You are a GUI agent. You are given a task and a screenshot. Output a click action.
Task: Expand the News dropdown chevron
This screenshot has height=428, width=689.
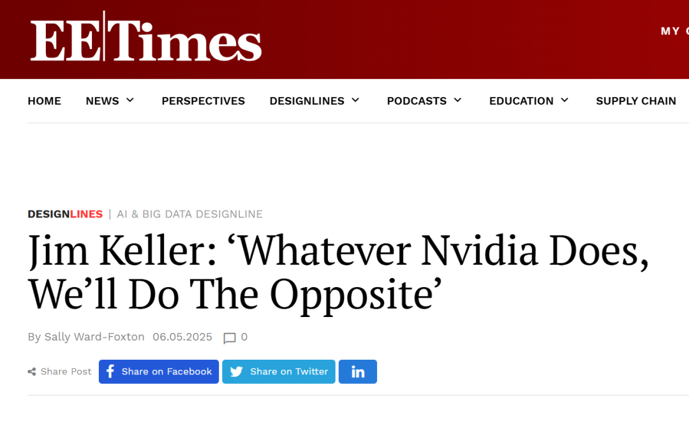130,100
